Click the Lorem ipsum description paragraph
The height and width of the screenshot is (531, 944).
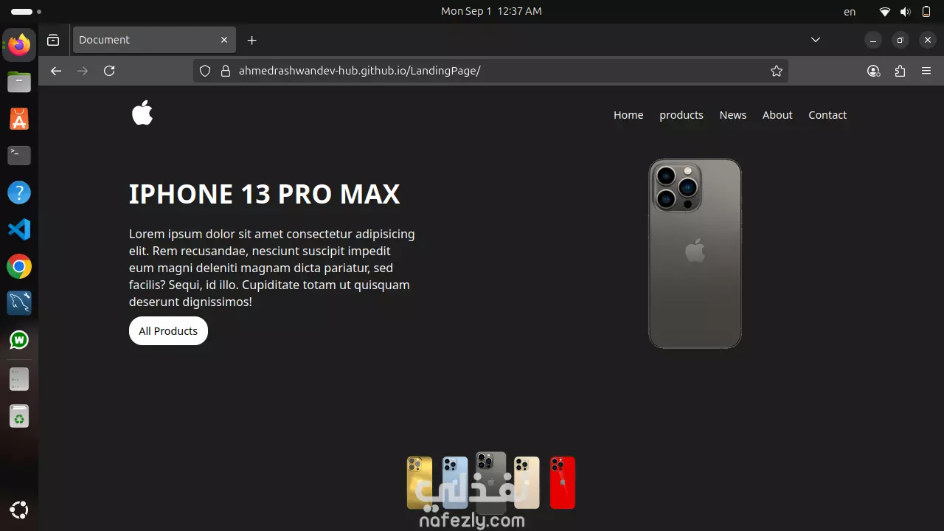[x=272, y=268]
